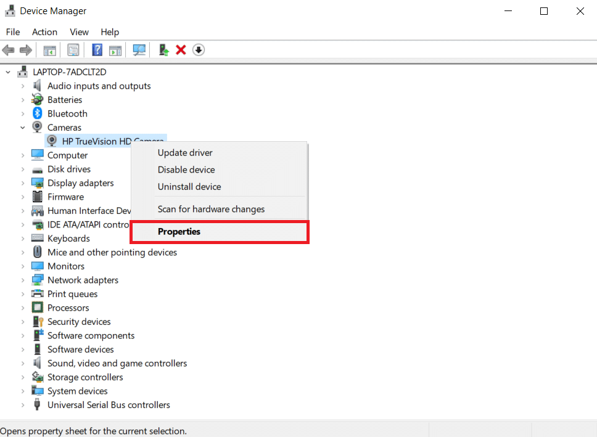This screenshot has width=597, height=437.
Task: Click the red X uninstall device icon
Action: click(x=181, y=50)
